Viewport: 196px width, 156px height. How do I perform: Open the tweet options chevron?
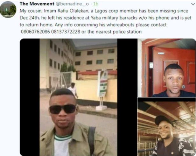(193, 4)
